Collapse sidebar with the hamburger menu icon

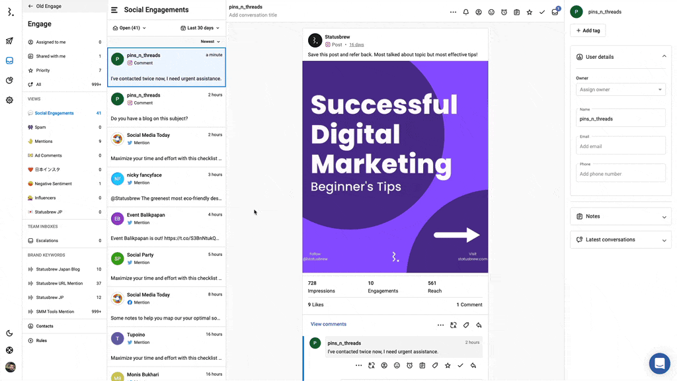(x=114, y=10)
